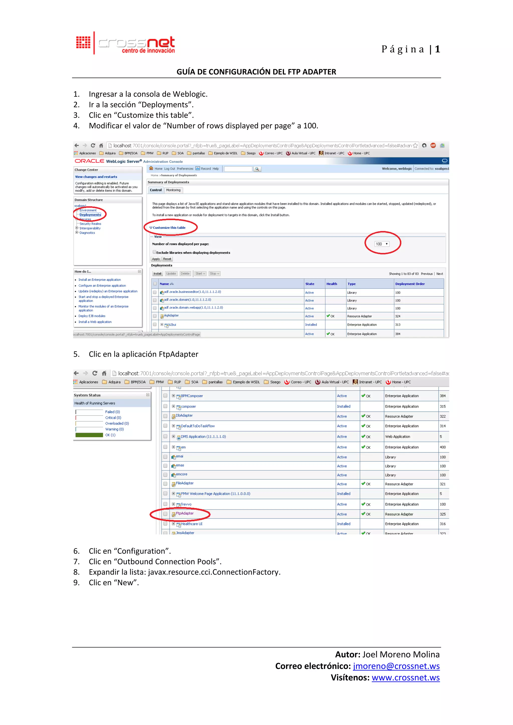Click the console search text field
513x725 pixels.
tap(238, 169)
